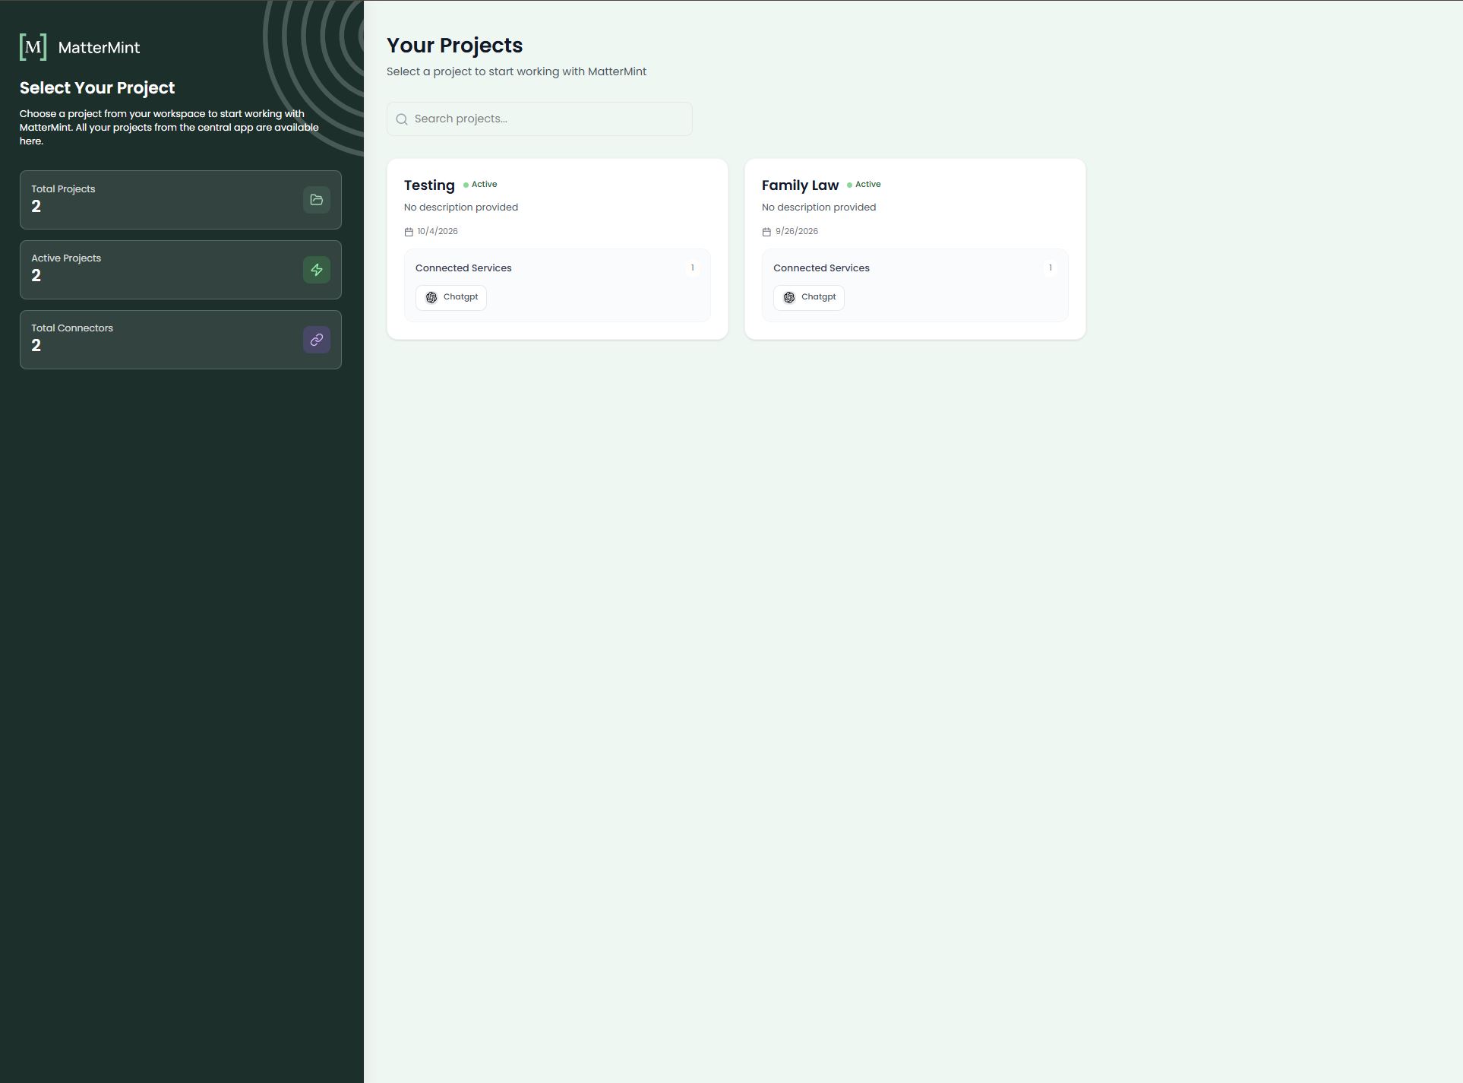1463x1083 pixels.
Task: Select the Chatgpt chip in Testing card
Action: click(451, 297)
